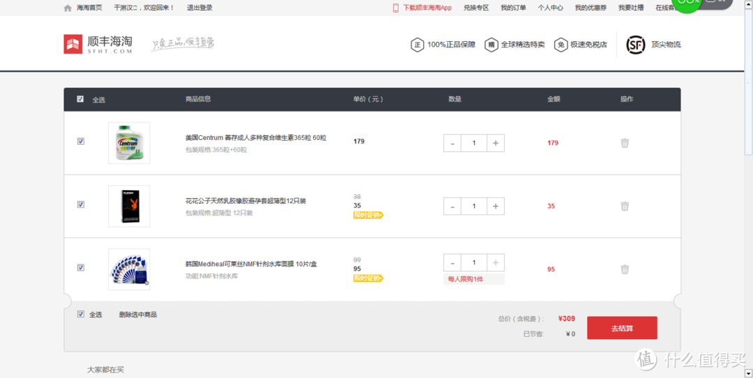The width and height of the screenshot is (753, 378).
Task: Delete Mediheal mask with trash icon
Action: pos(625,269)
